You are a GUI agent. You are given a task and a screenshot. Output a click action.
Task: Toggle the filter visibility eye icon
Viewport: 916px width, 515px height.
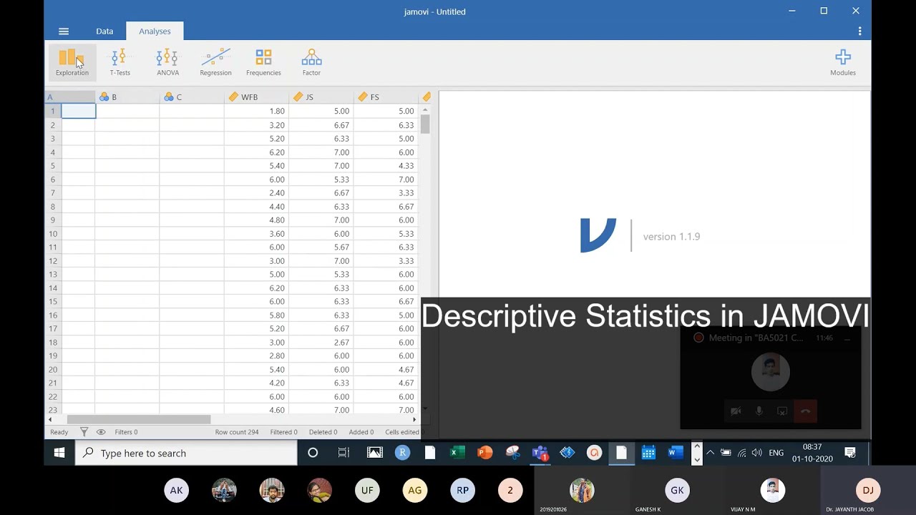pyautogui.click(x=101, y=432)
